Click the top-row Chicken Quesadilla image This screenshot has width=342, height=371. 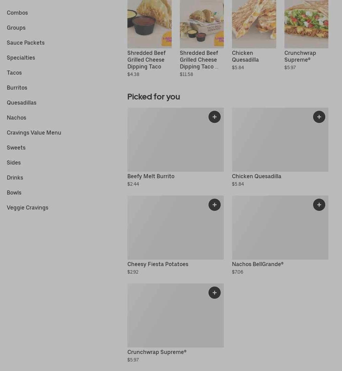pos(254,24)
